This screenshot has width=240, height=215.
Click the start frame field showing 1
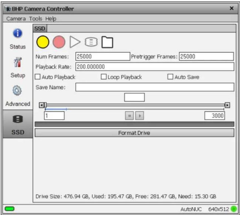click(x=54, y=116)
